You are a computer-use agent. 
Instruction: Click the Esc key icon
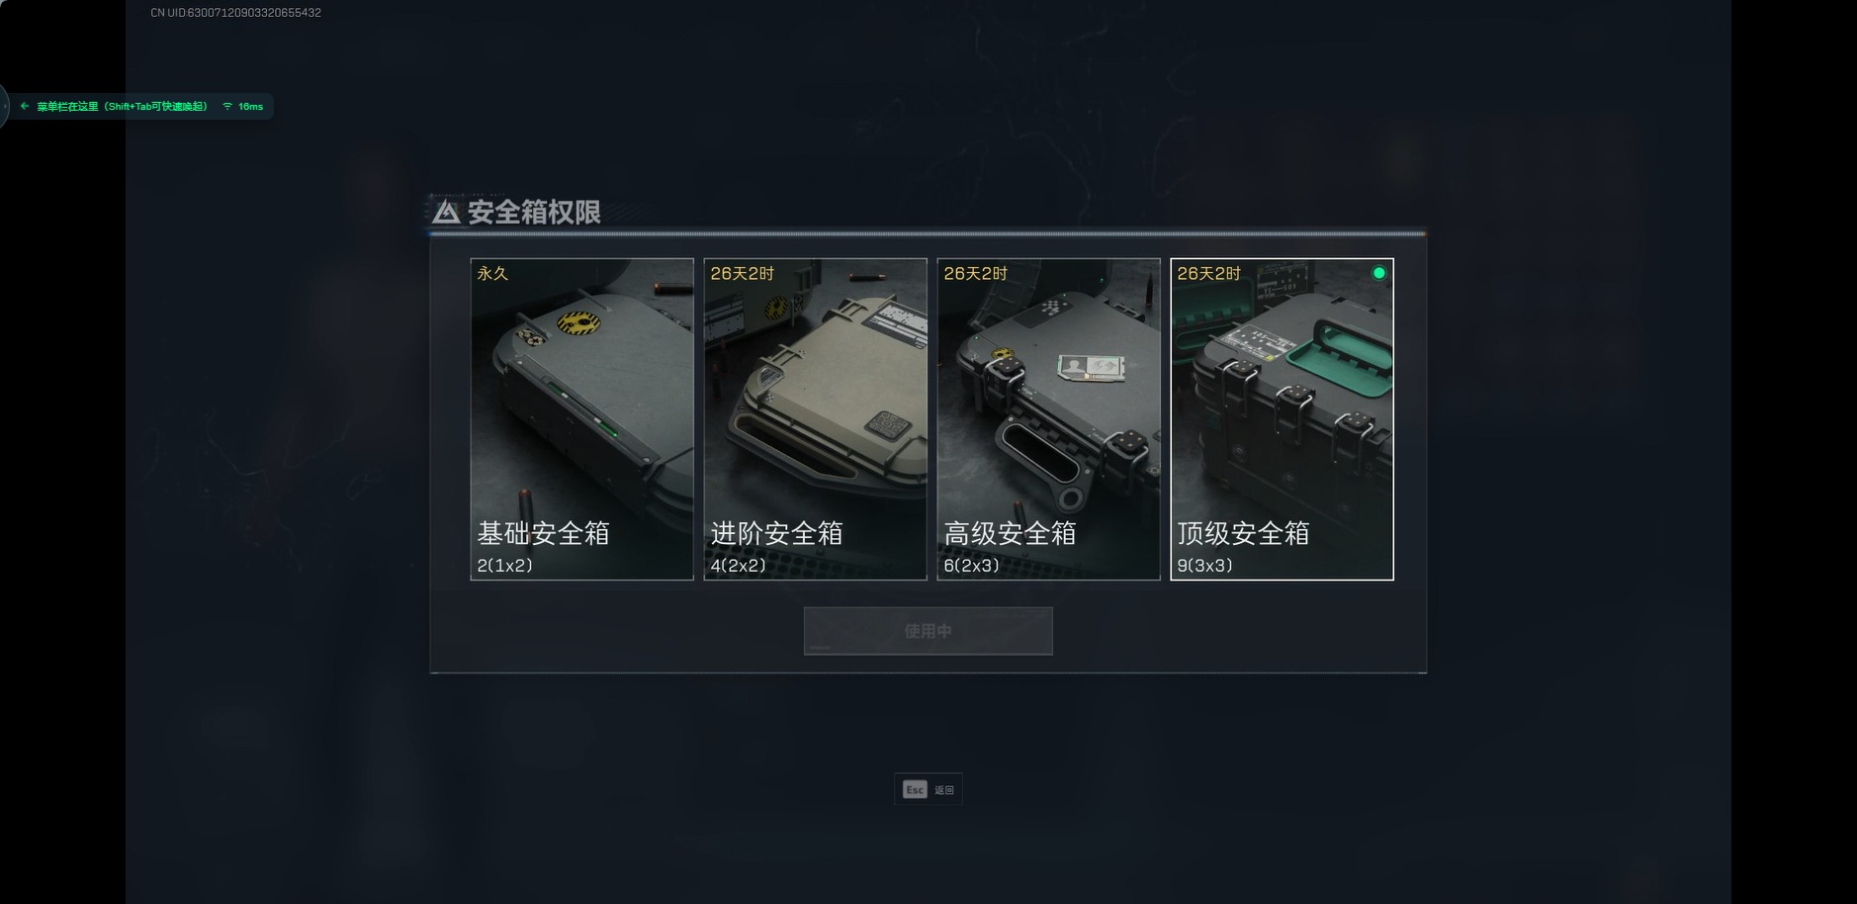[x=915, y=789]
